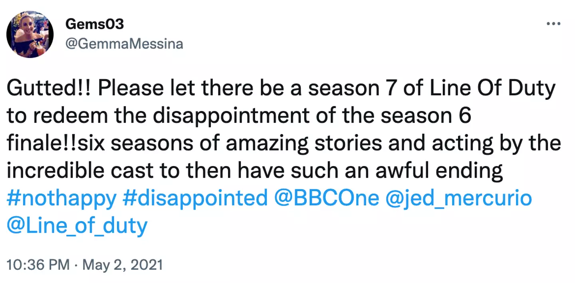Open the show's official account @Line_of_duty

77,225
